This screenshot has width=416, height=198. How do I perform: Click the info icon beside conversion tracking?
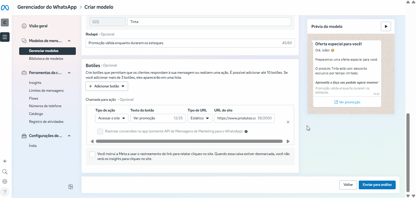(x=246, y=132)
